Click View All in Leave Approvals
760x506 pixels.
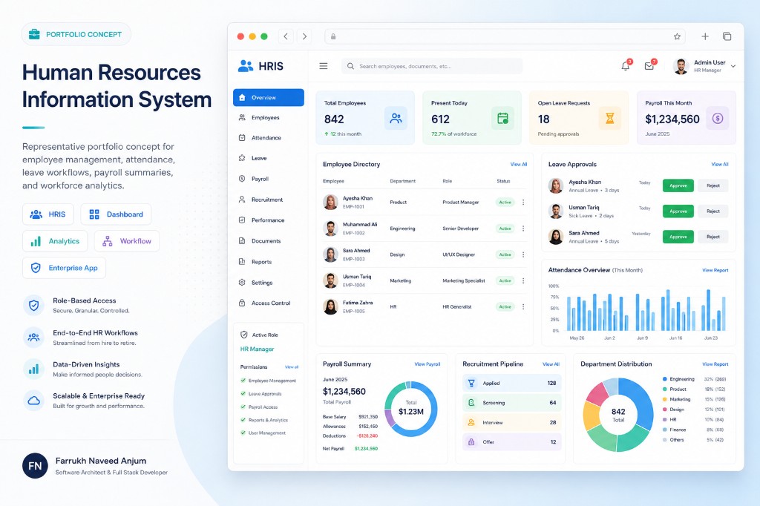(720, 164)
